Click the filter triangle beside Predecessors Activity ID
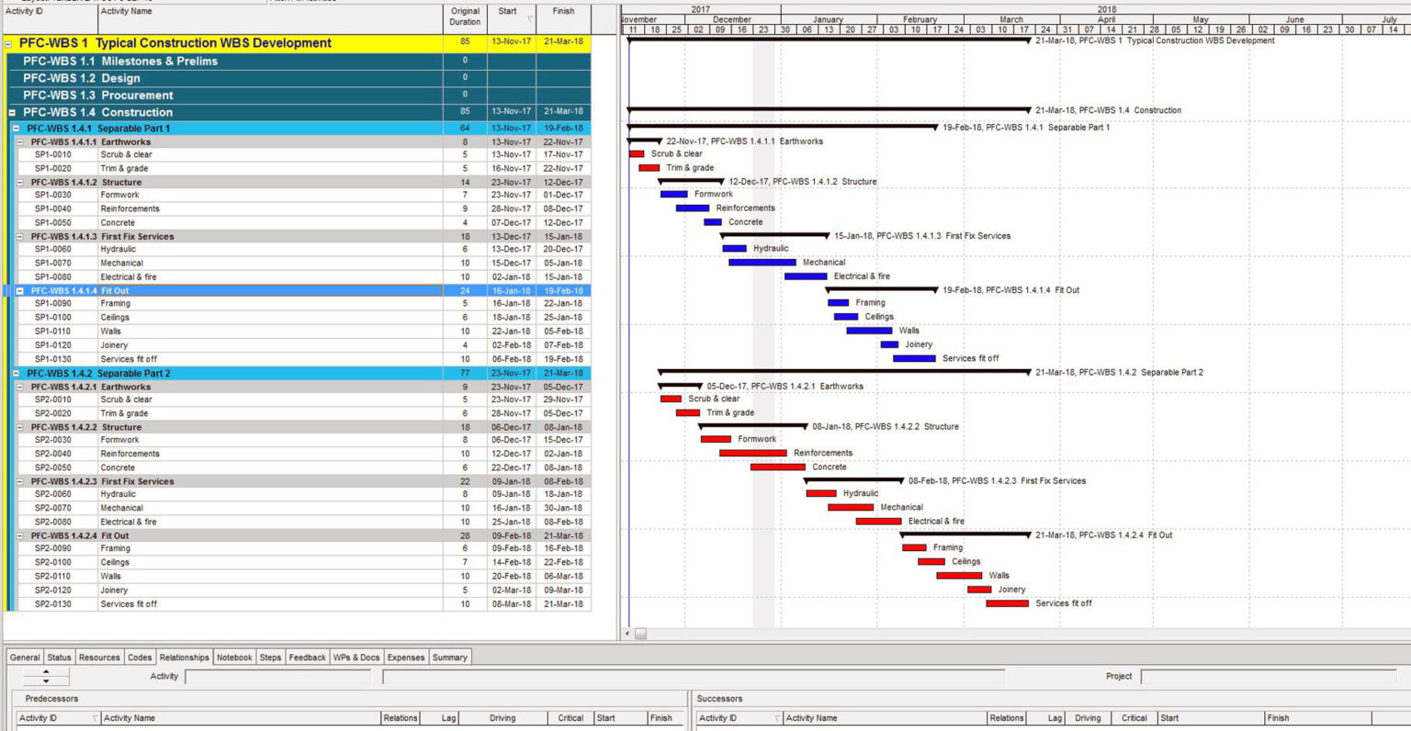 tap(95, 717)
